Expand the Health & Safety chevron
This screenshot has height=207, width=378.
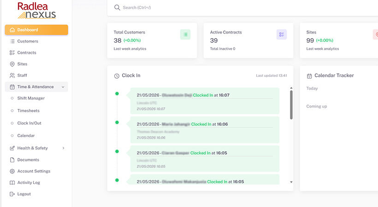pyautogui.click(x=64, y=148)
